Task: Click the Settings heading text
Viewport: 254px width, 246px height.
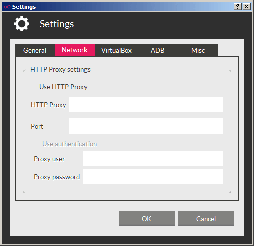Action: 57,24
